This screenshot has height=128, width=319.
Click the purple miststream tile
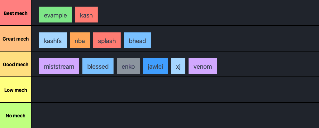coord(59,66)
